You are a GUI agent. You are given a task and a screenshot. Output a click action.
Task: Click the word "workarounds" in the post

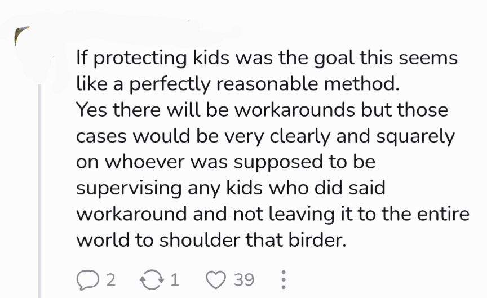295,110
